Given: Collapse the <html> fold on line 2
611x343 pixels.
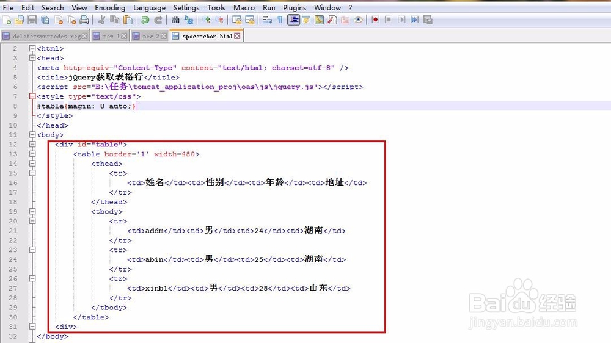Looking at the screenshot, I should point(32,48).
